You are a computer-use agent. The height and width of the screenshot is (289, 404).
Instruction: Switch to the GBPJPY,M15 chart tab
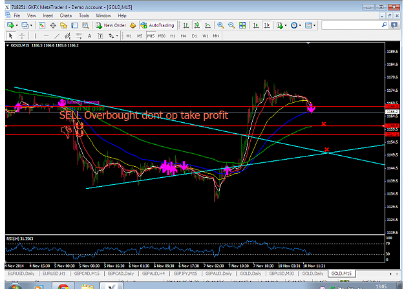(x=186, y=273)
